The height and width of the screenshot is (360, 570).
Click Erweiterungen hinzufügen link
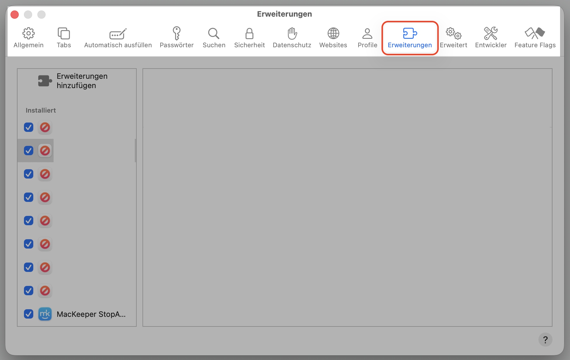pos(82,81)
